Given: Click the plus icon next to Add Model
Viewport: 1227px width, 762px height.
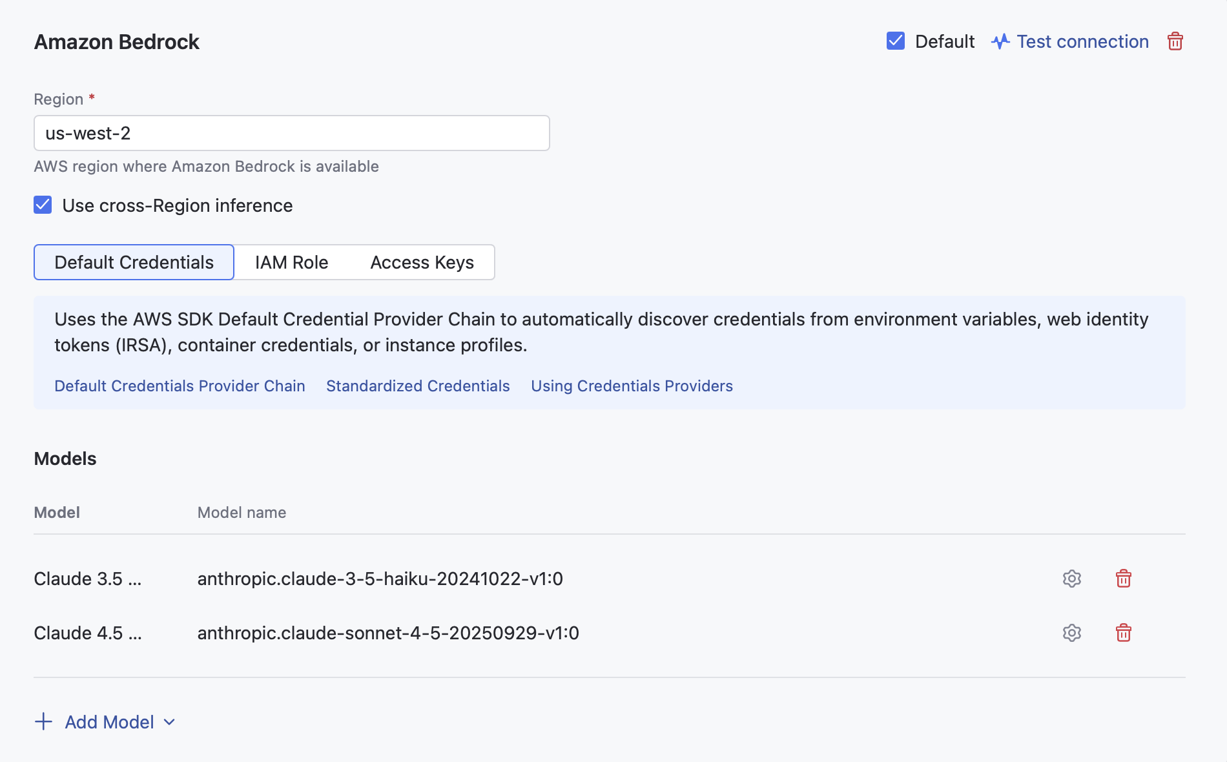Looking at the screenshot, I should click(43, 721).
